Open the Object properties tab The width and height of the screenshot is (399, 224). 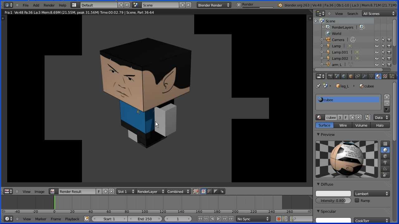point(351,76)
